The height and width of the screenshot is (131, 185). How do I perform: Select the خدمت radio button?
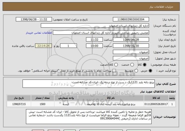tap(132, 65)
